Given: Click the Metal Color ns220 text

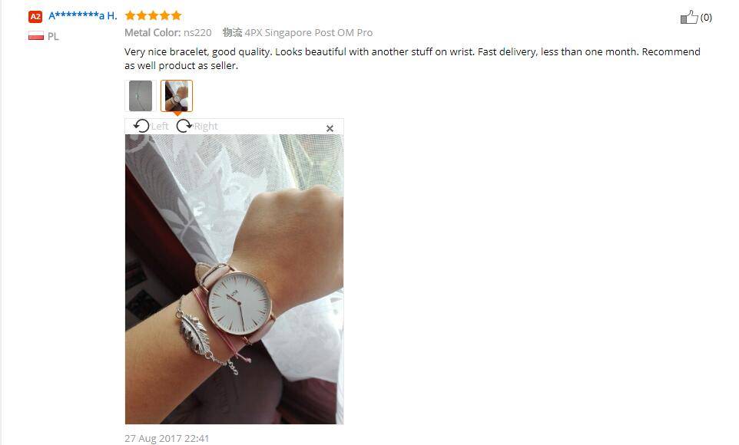Looking at the screenshot, I should coord(167,32).
